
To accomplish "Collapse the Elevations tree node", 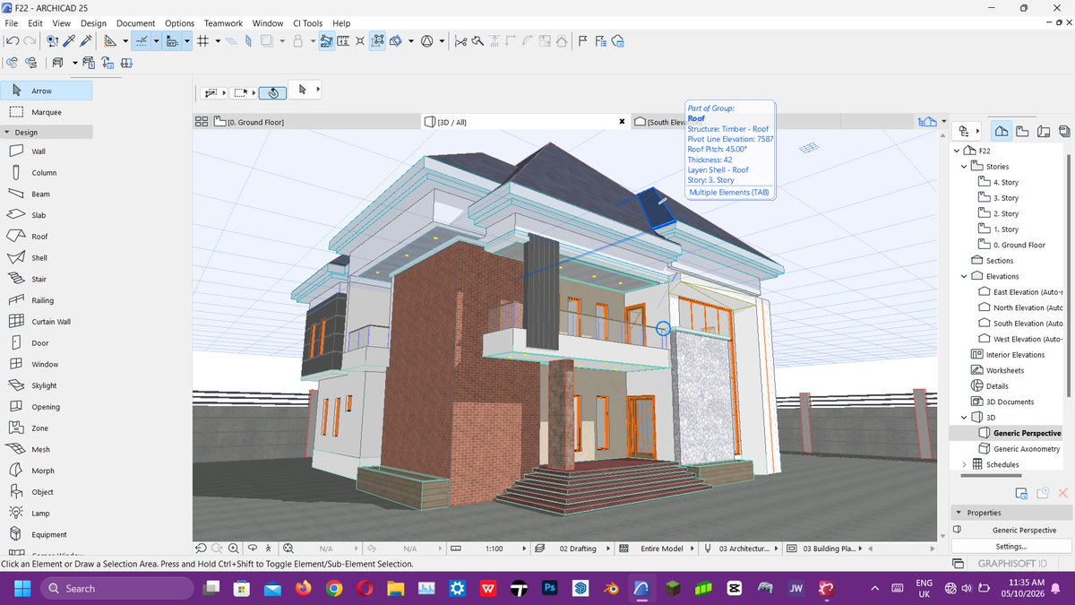I will point(965,276).
